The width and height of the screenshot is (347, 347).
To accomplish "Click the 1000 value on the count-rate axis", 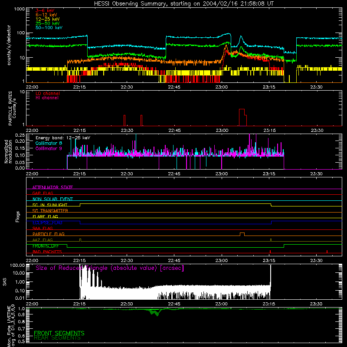I will tap(20, 9).
